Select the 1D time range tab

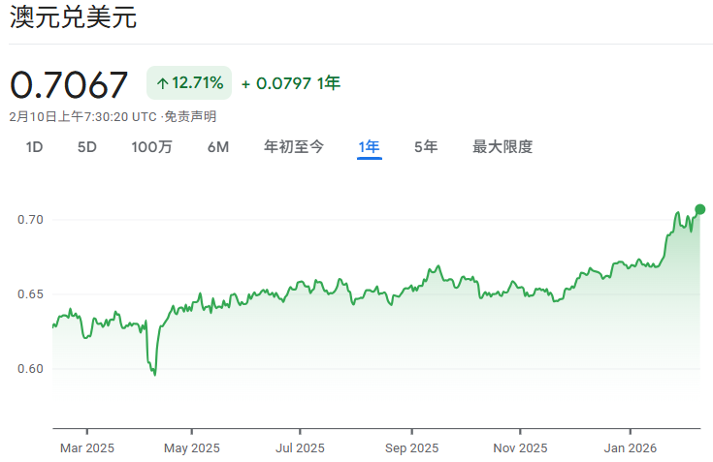coord(34,147)
